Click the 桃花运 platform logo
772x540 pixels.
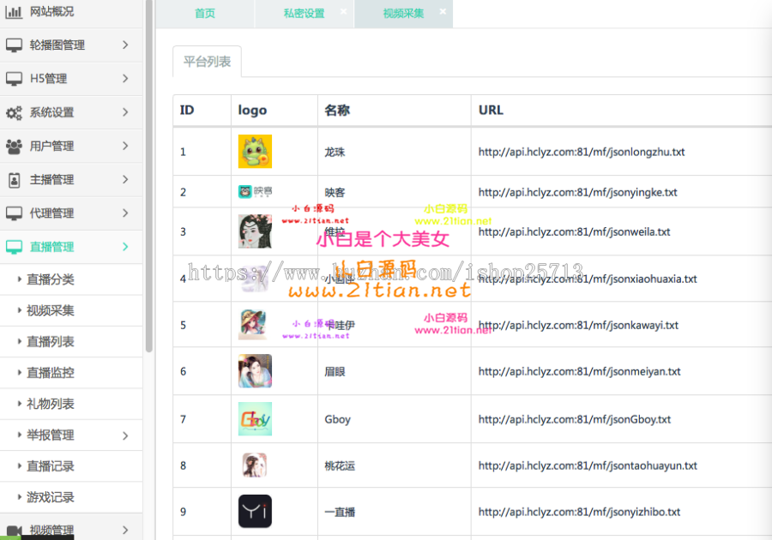[x=255, y=465]
